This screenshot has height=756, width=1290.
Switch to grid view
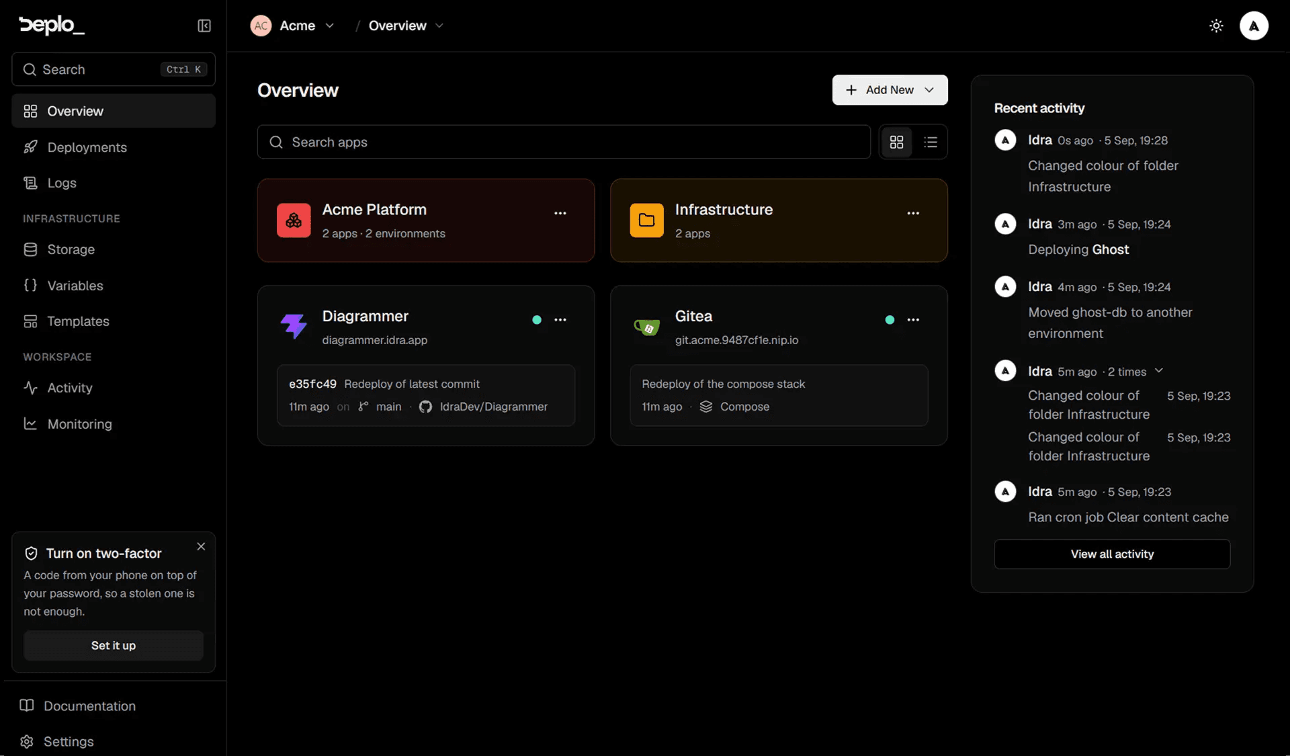click(896, 142)
